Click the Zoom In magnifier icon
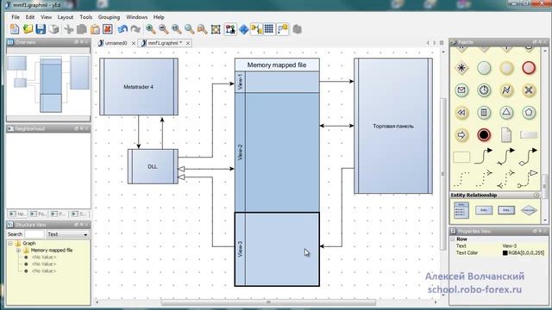The width and height of the screenshot is (552, 310). point(150,29)
